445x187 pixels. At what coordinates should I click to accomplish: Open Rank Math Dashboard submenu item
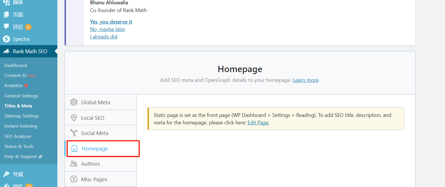tap(15, 65)
